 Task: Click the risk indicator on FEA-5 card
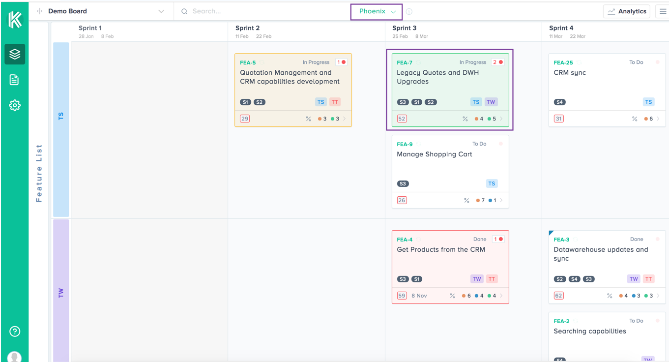(341, 62)
